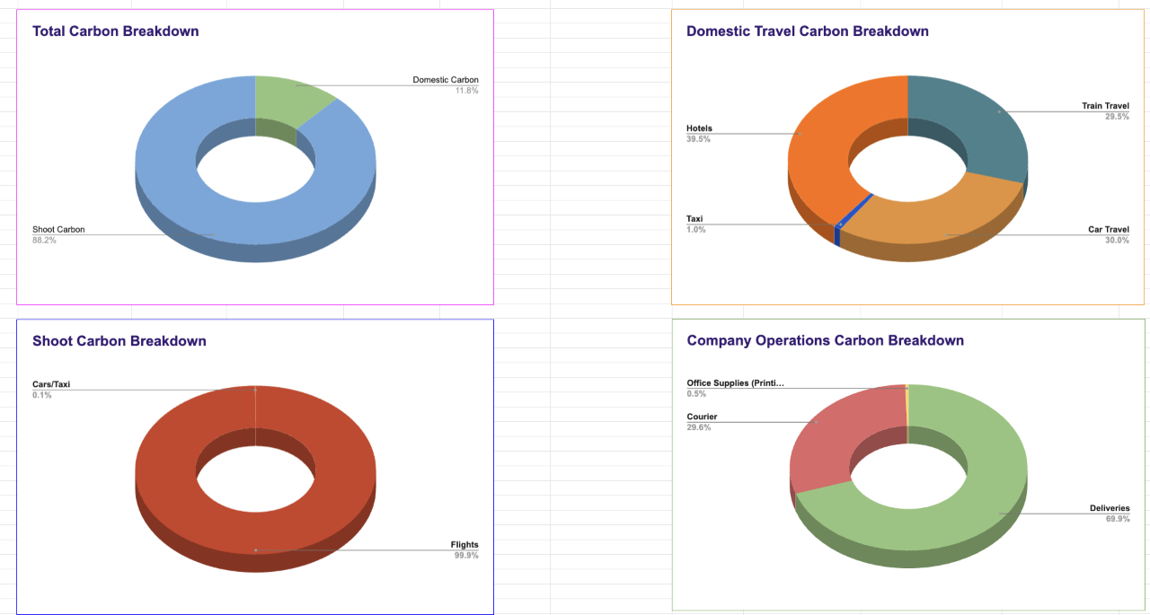This screenshot has height=615, width=1150.
Task: Select the Domestic Carbon 11.8% label
Action: 446,85
